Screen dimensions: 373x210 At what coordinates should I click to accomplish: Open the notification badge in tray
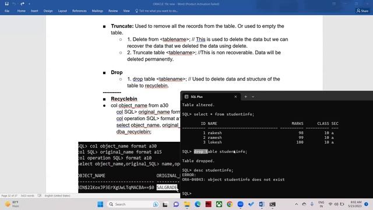(367, 204)
